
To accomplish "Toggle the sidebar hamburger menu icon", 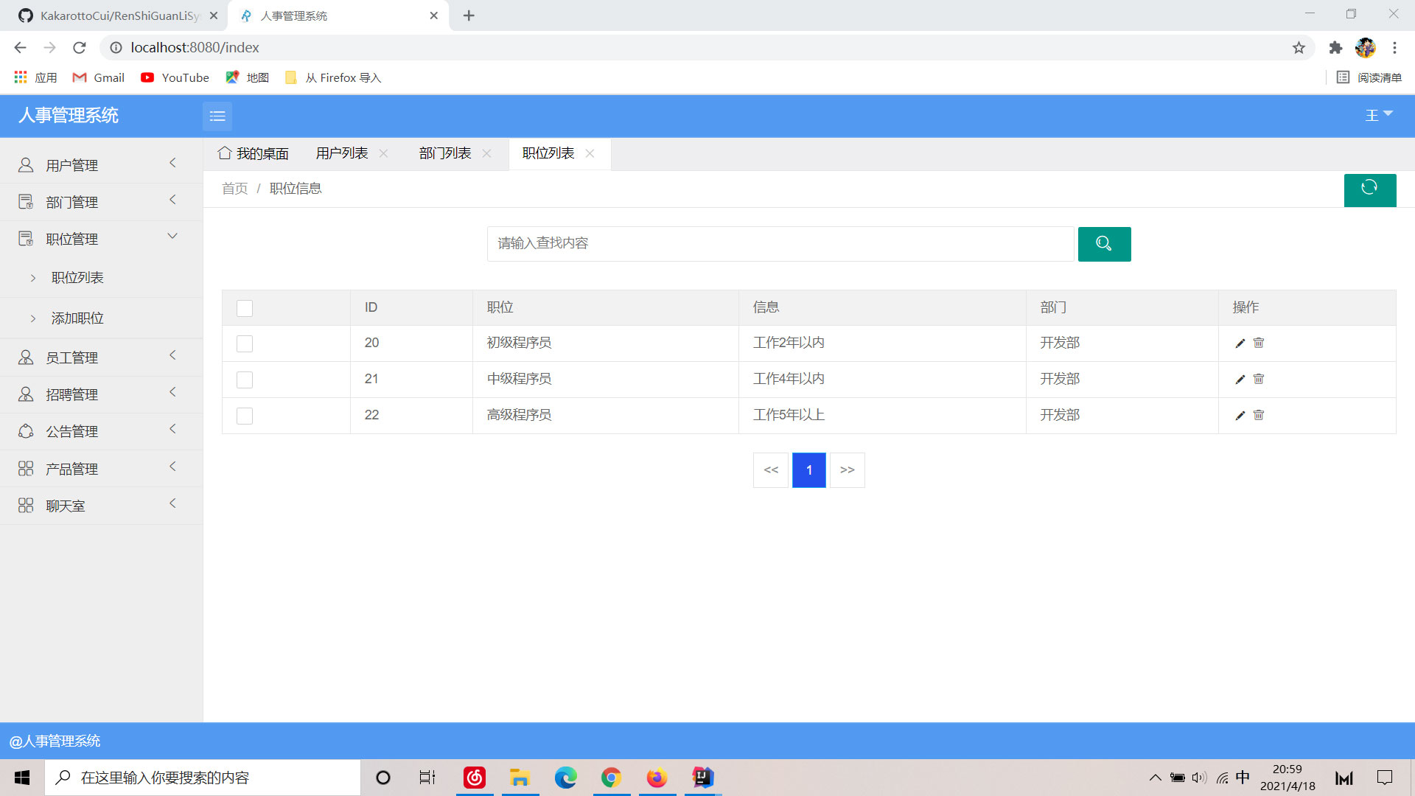I will pos(217,116).
